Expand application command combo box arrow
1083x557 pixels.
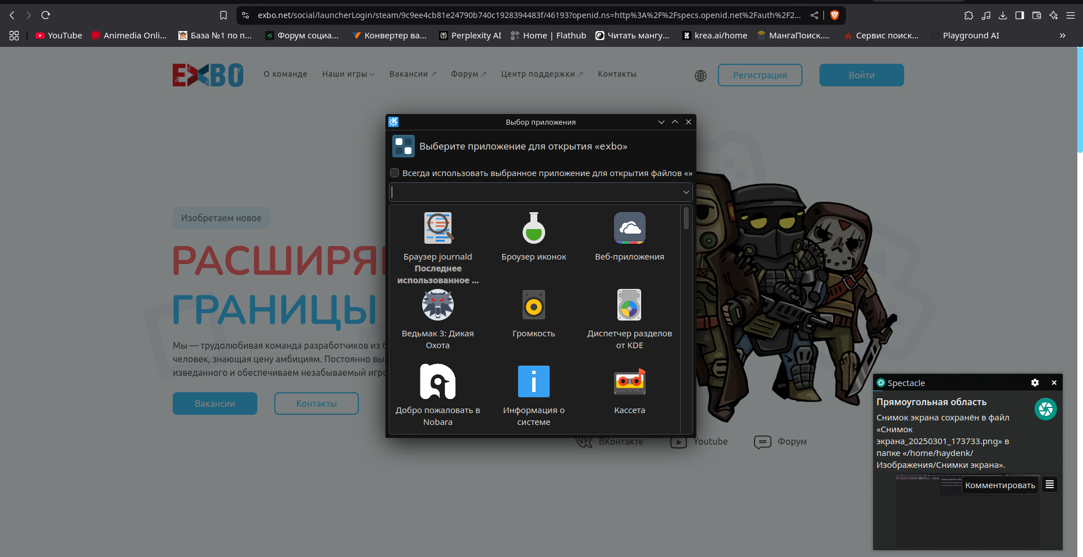686,192
